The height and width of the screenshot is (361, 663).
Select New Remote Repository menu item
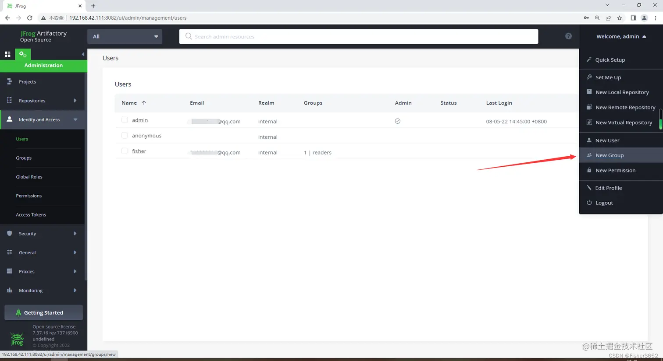(621, 107)
